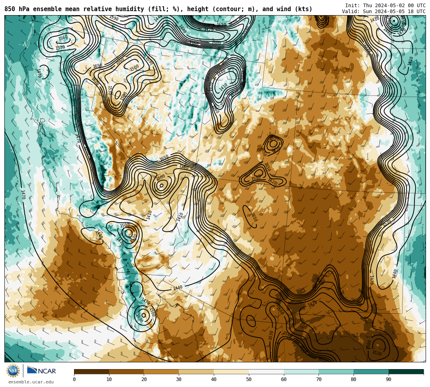
Task: Click the colorbar tick label 90
Action: pos(389,379)
